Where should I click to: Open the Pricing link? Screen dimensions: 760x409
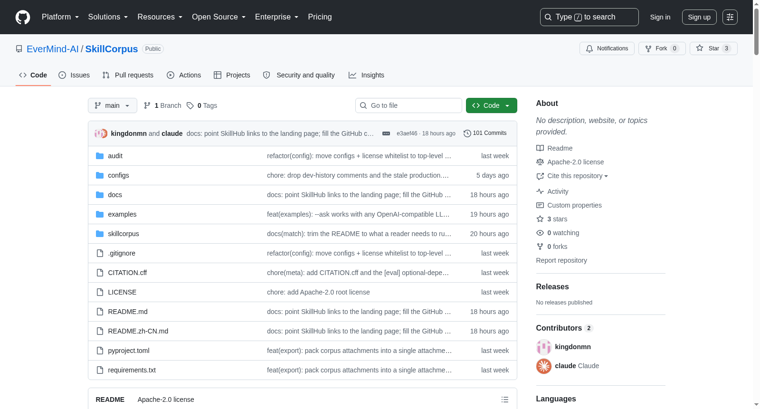[x=320, y=17]
